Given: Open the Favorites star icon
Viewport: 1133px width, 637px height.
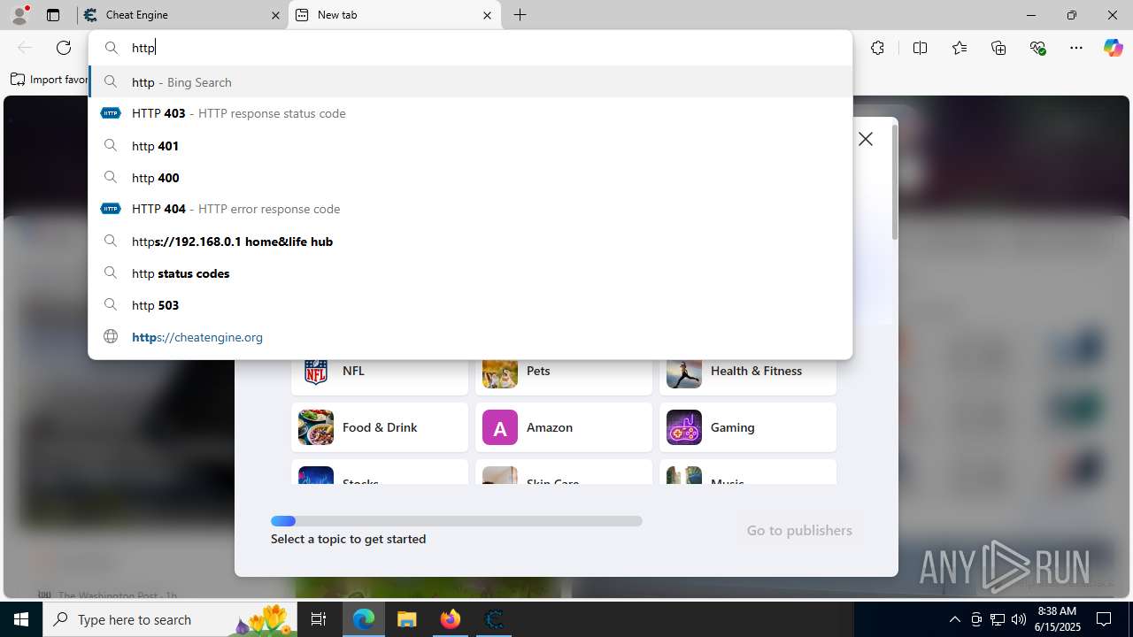Looking at the screenshot, I should point(960,48).
